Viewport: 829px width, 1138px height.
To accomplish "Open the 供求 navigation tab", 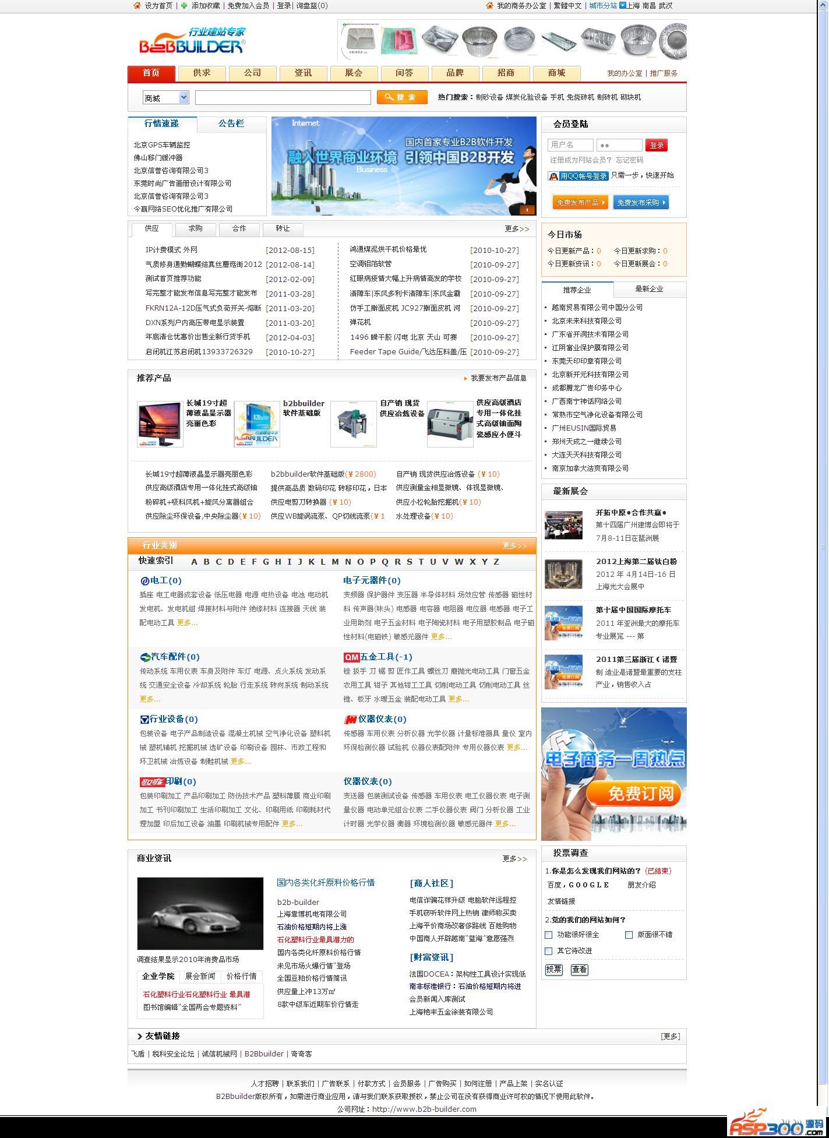I will (202, 73).
